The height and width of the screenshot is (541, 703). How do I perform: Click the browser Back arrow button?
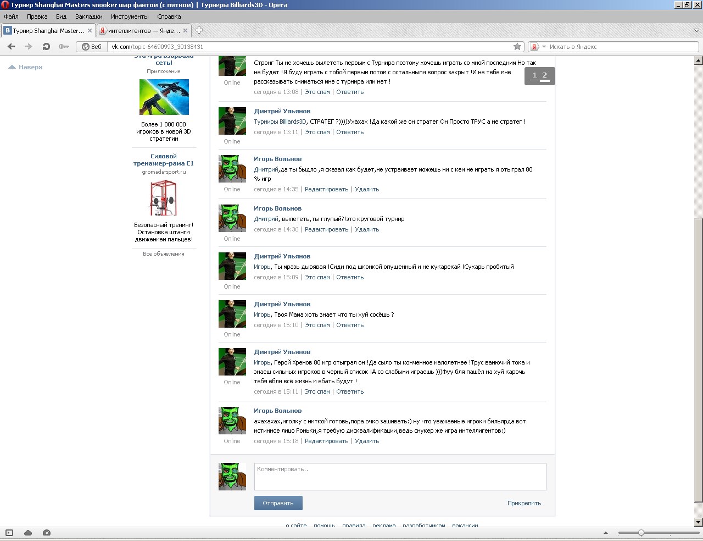tap(11, 47)
